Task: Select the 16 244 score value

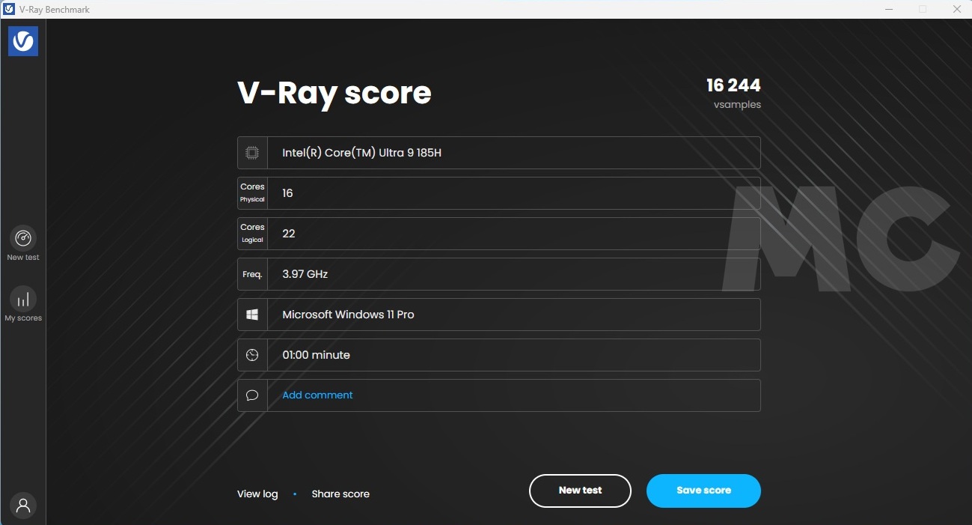Action: [733, 85]
